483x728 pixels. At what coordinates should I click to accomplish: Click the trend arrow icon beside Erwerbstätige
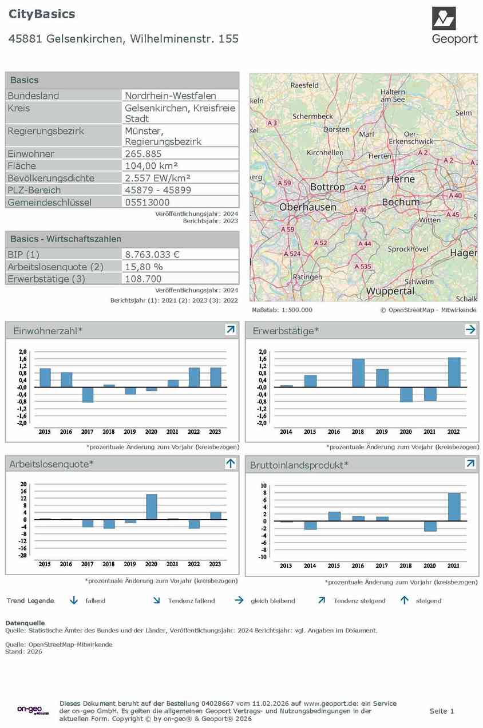[x=470, y=330]
